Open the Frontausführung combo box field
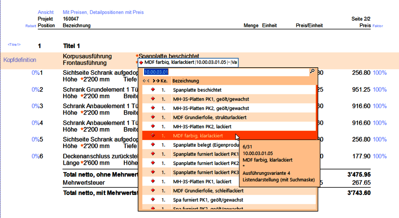 188,62
